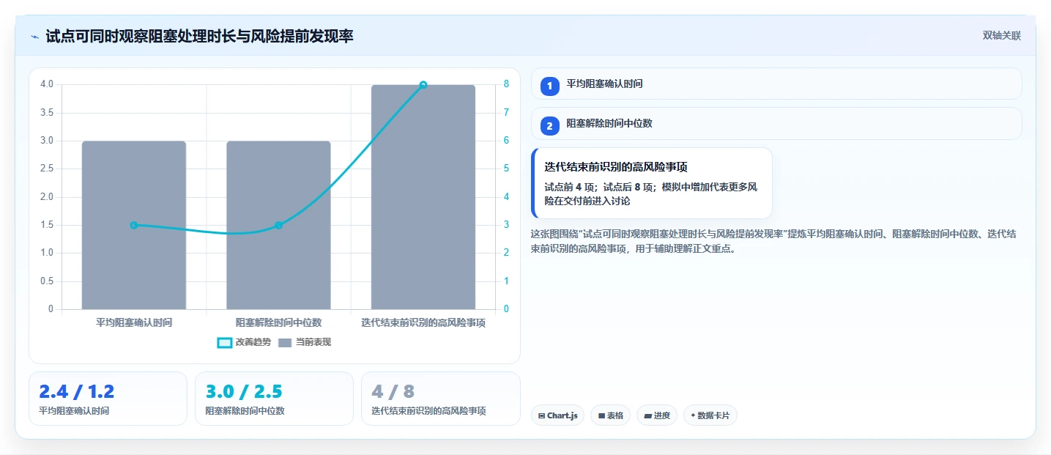Click the x-axis label 迭代结束前识别的高风险事项
Screen dimensions: 1051x455
click(423, 322)
